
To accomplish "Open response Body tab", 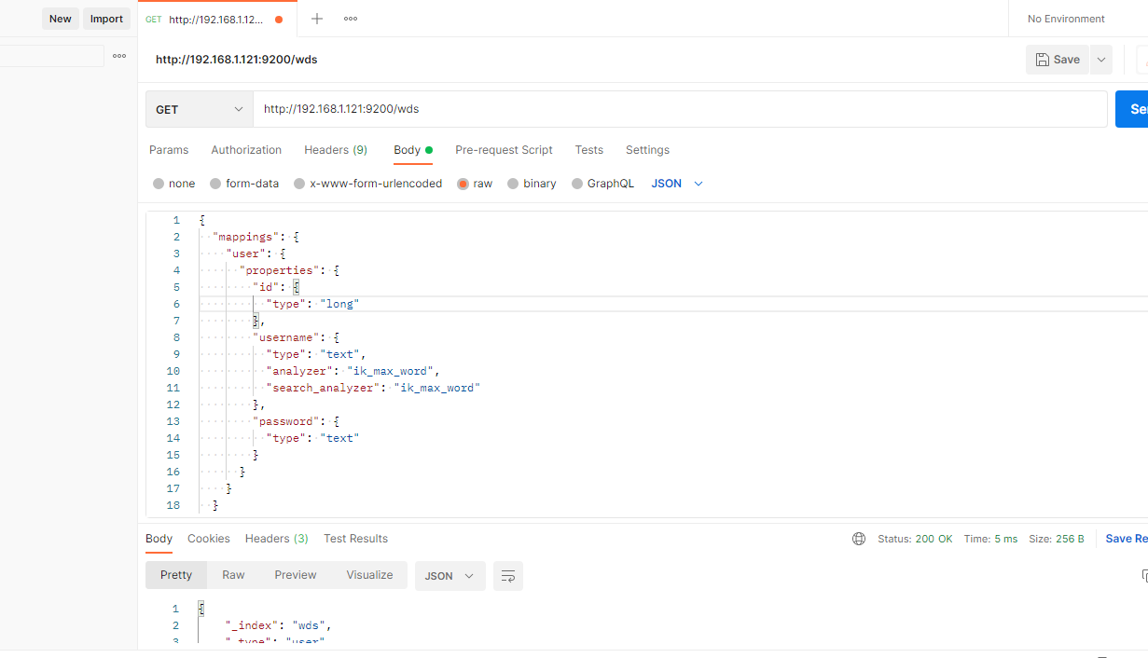I will [159, 539].
